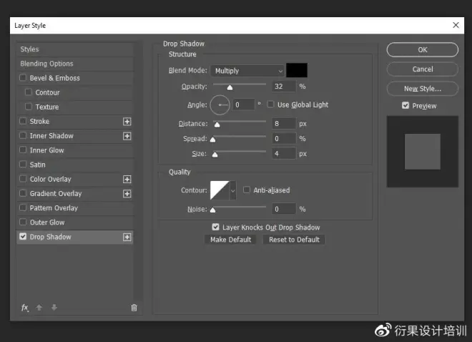
Task: Delete effect using the trash icon
Action: pyautogui.click(x=134, y=308)
